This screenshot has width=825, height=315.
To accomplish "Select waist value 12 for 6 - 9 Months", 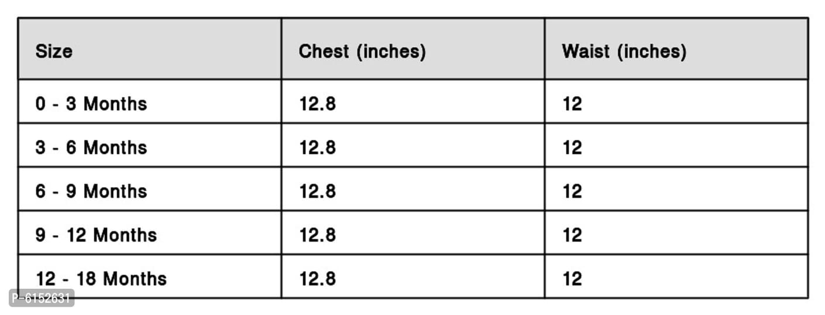I will click(572, 191).
